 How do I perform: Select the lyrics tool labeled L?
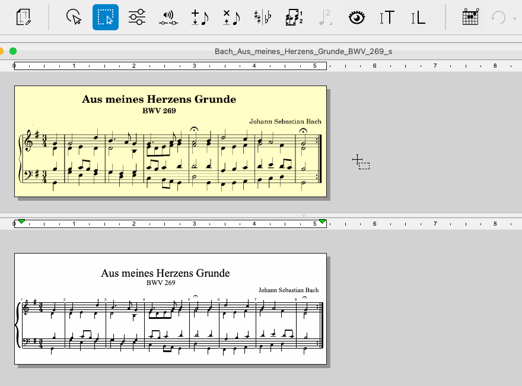[x=418, y=17]
